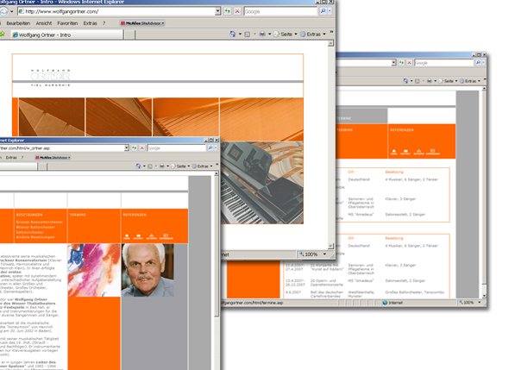Open the zoom 100% dropdown in the top window's status bar
515x370 pixels.
[324, 254]
